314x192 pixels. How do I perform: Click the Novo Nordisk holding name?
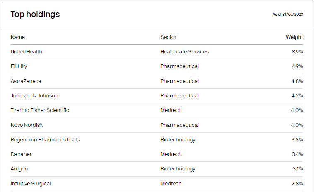point(27,125)
